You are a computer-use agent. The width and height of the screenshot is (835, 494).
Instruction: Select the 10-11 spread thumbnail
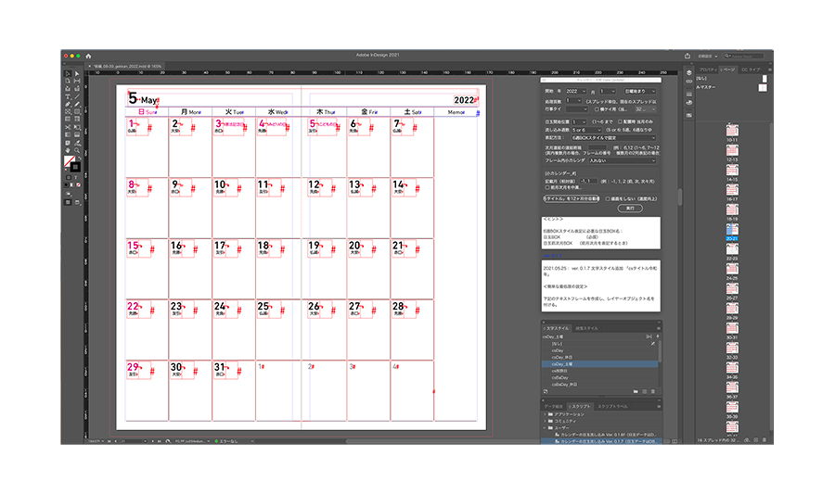pyautogui.click(x=732, y=131)
